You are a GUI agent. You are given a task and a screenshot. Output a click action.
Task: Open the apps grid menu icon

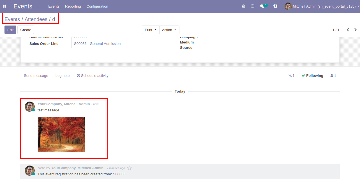click(x=4, y=6)
